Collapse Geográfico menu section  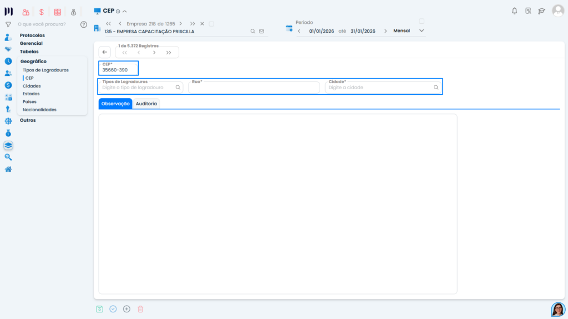click(x=33, y=61)
